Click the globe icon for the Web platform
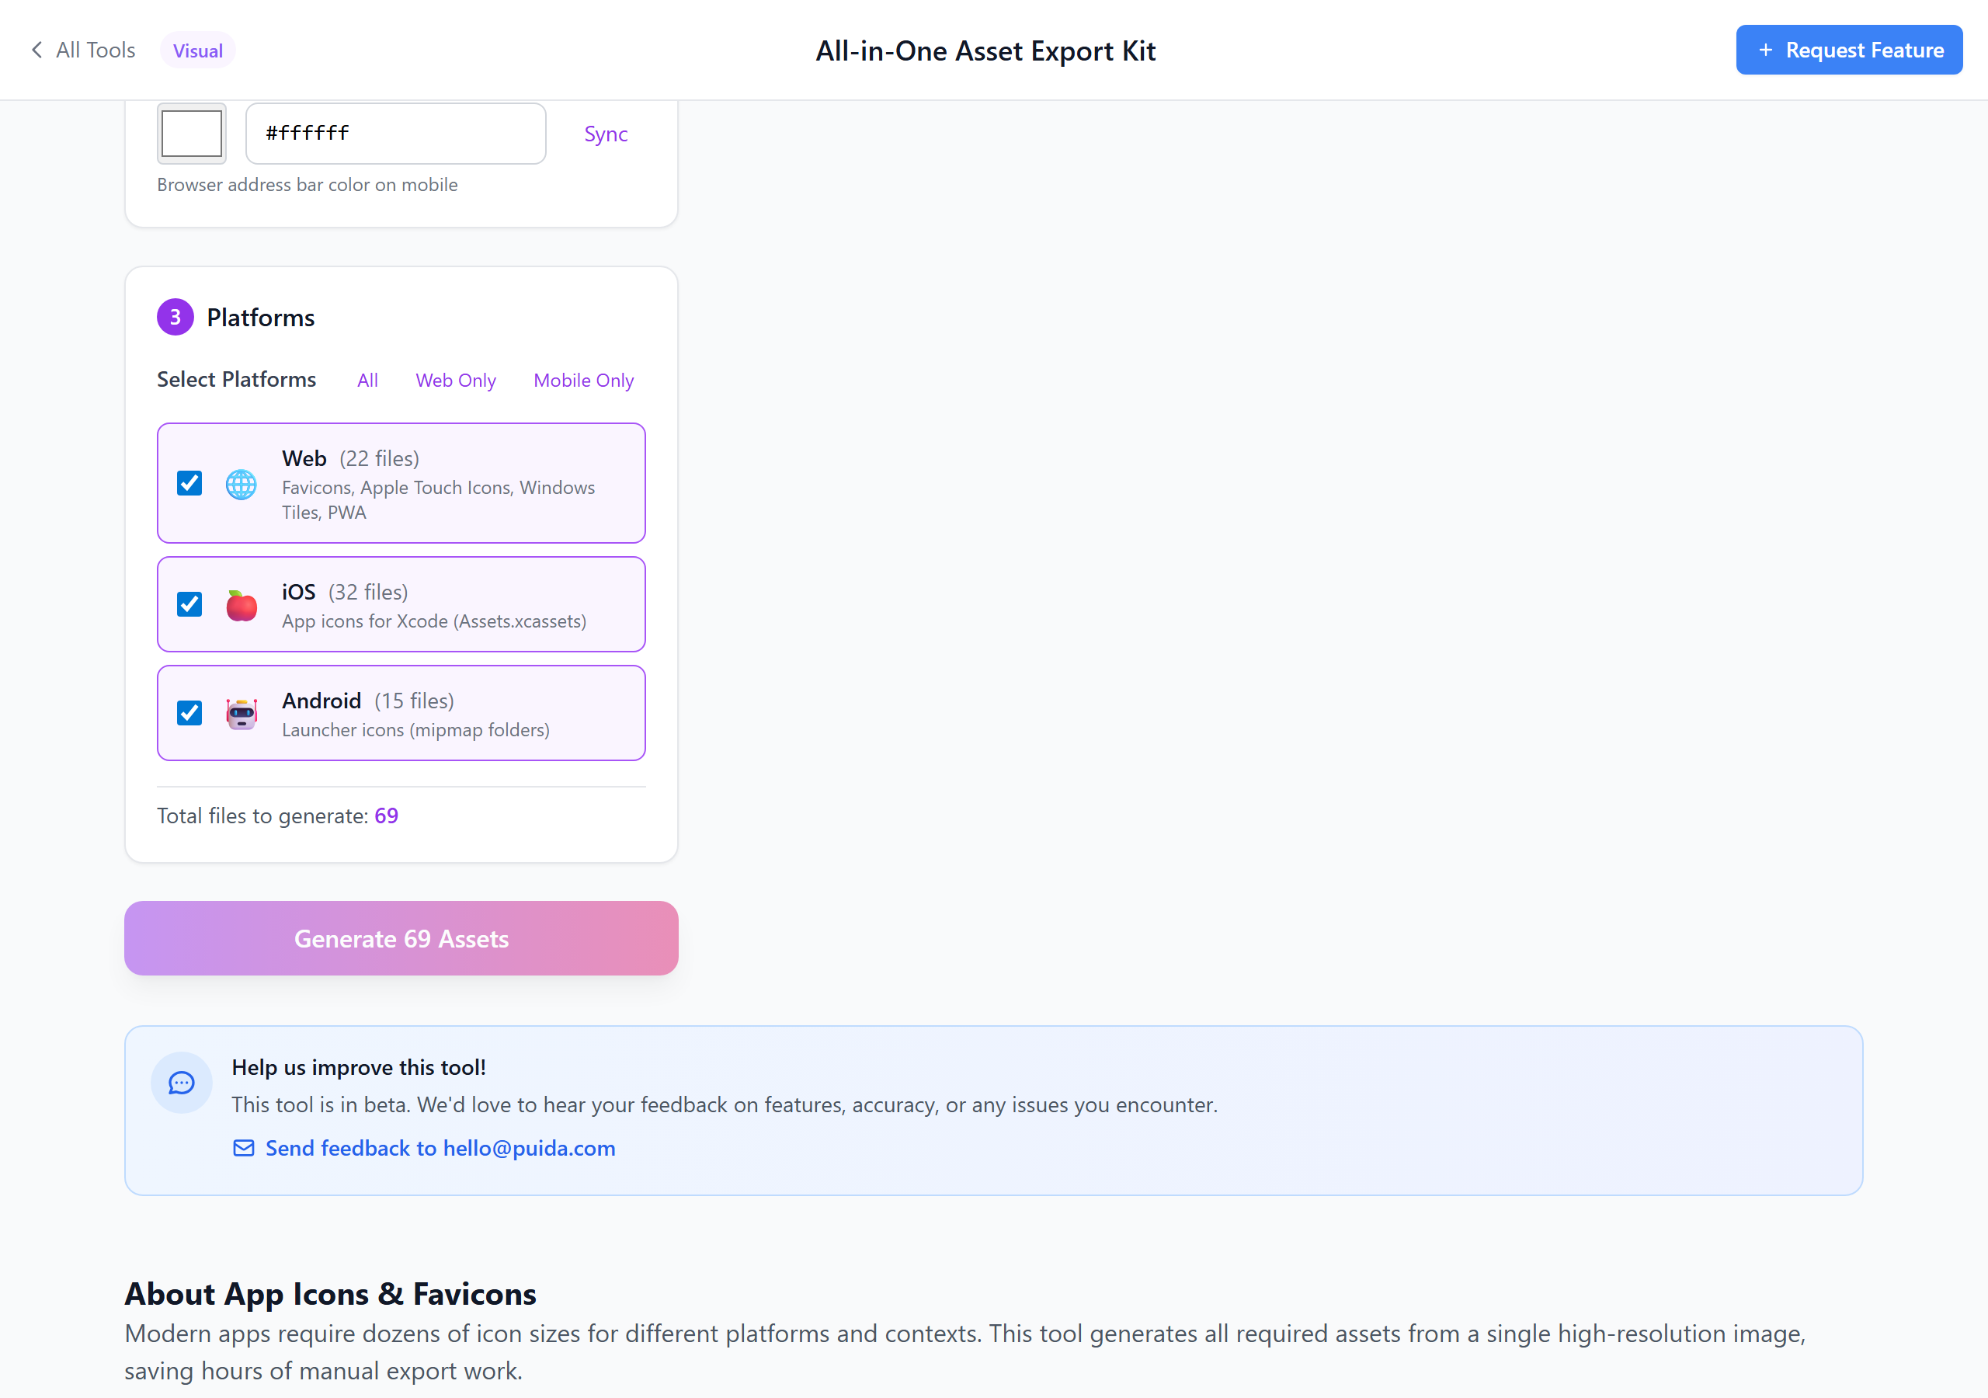Image resolution: width=1988 pixels, height=1398 pixels. point(240,484)
